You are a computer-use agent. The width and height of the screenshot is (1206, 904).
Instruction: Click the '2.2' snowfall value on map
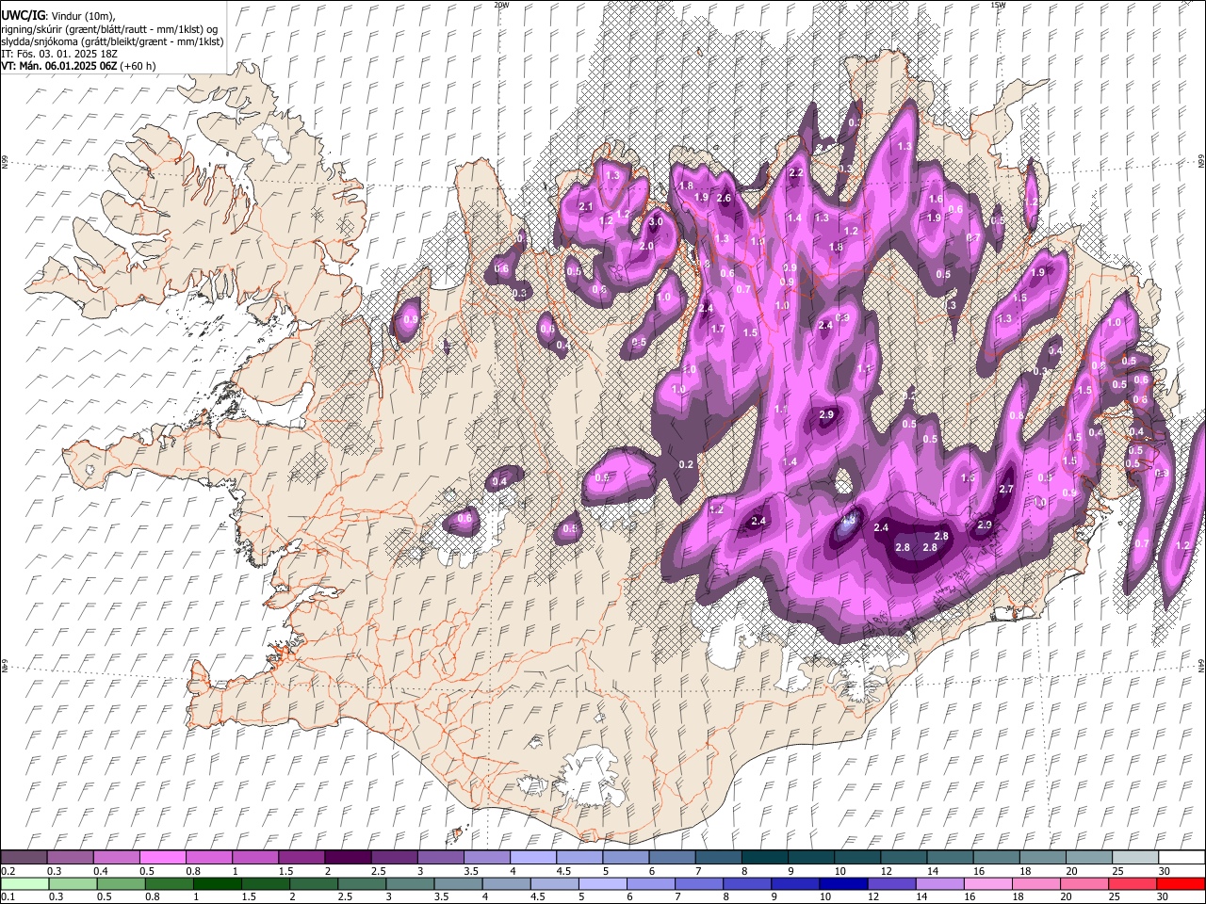point(795,173)
